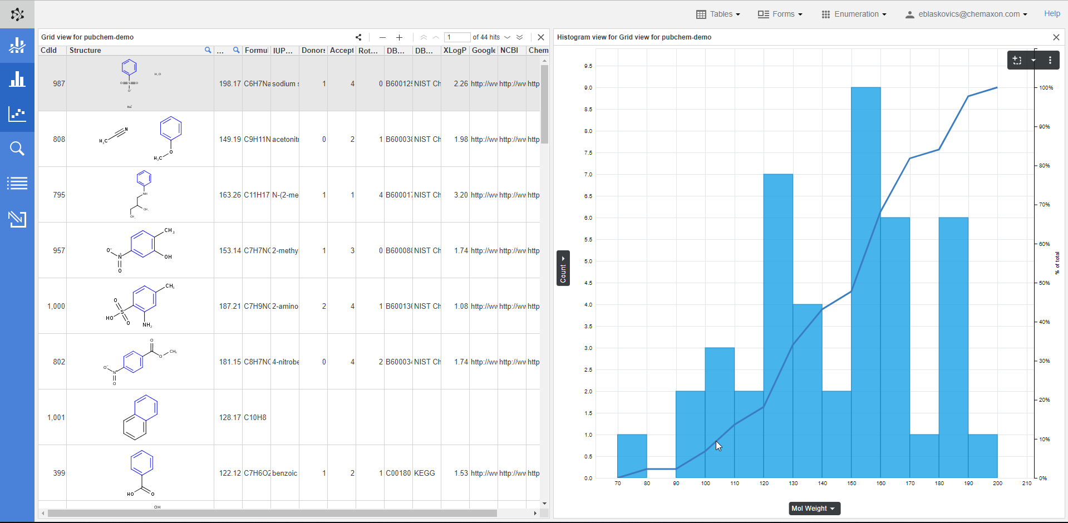Open the Tables menu
This screenshot has width=1068, height=523.
(x=718, y=14)
